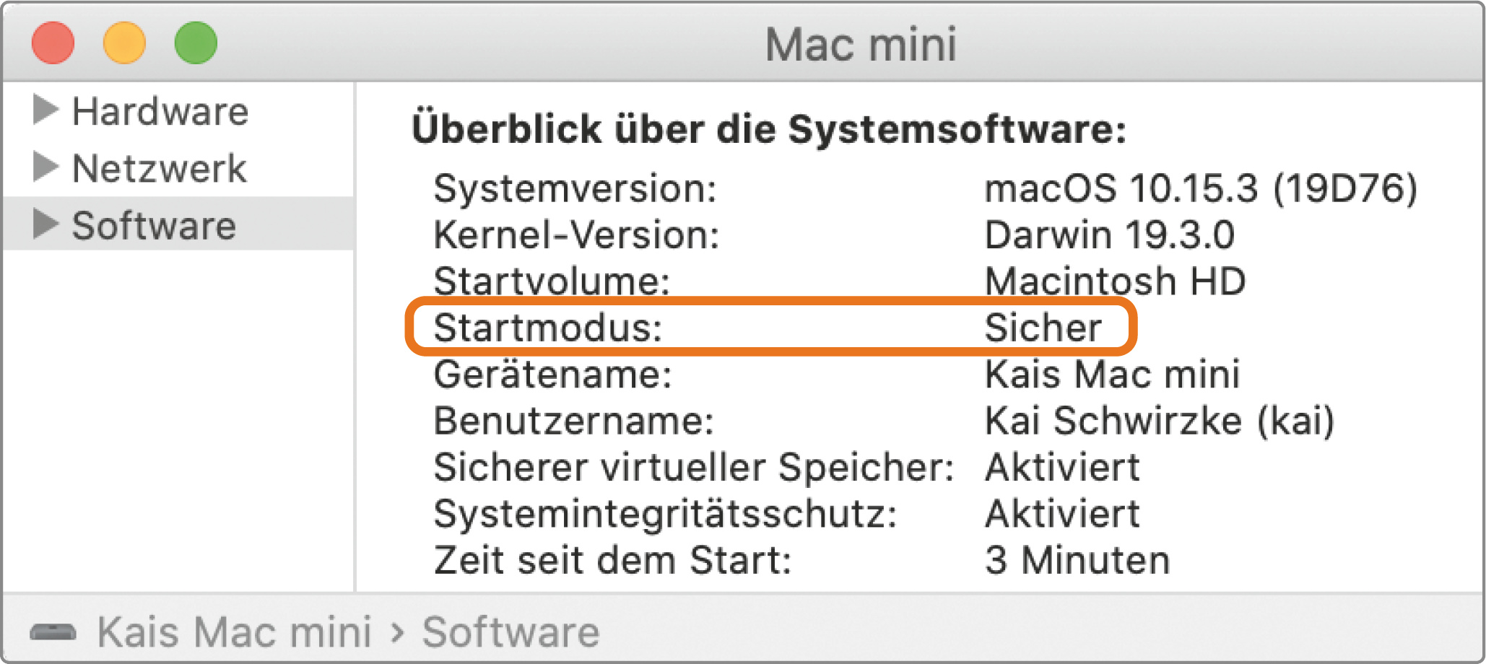Minimize the window with the yellow button
The image size is (1486, 664).
[124, 43]
